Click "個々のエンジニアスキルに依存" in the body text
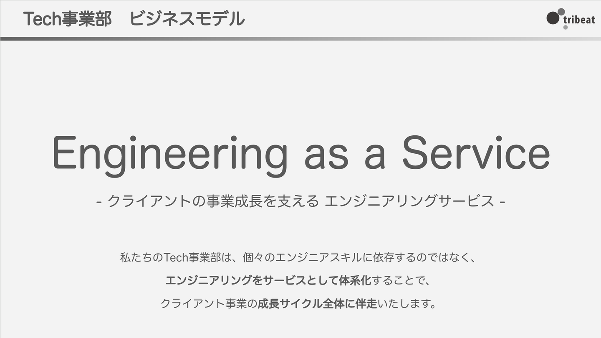601x338 pixels. tap(318, 257)
